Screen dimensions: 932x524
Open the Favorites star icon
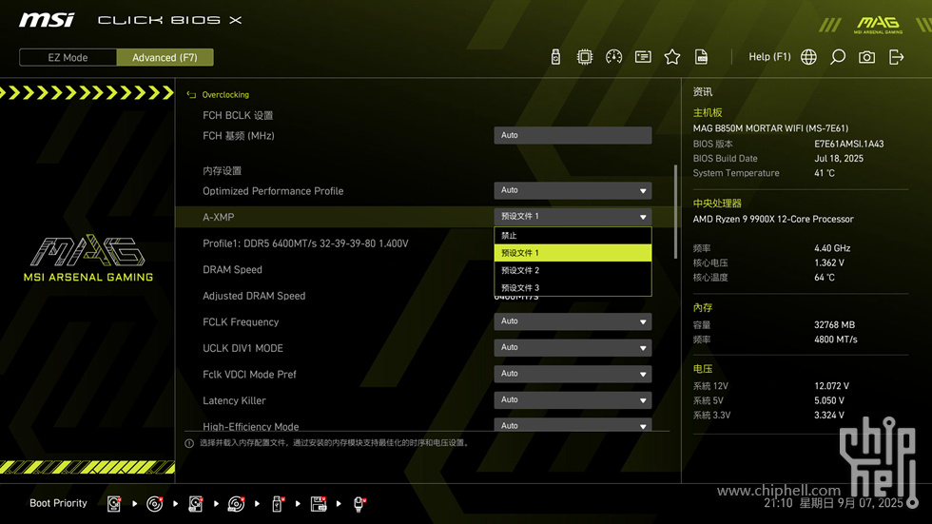[x=671, y=57]
